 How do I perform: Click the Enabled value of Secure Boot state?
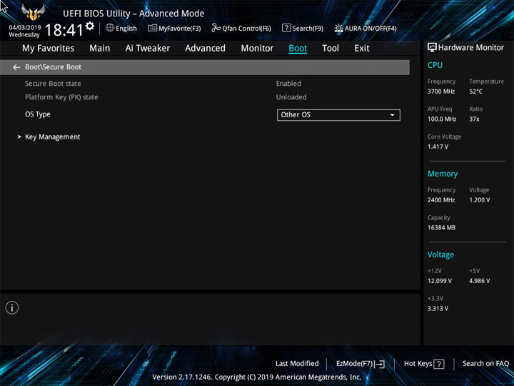click(288, 84)
